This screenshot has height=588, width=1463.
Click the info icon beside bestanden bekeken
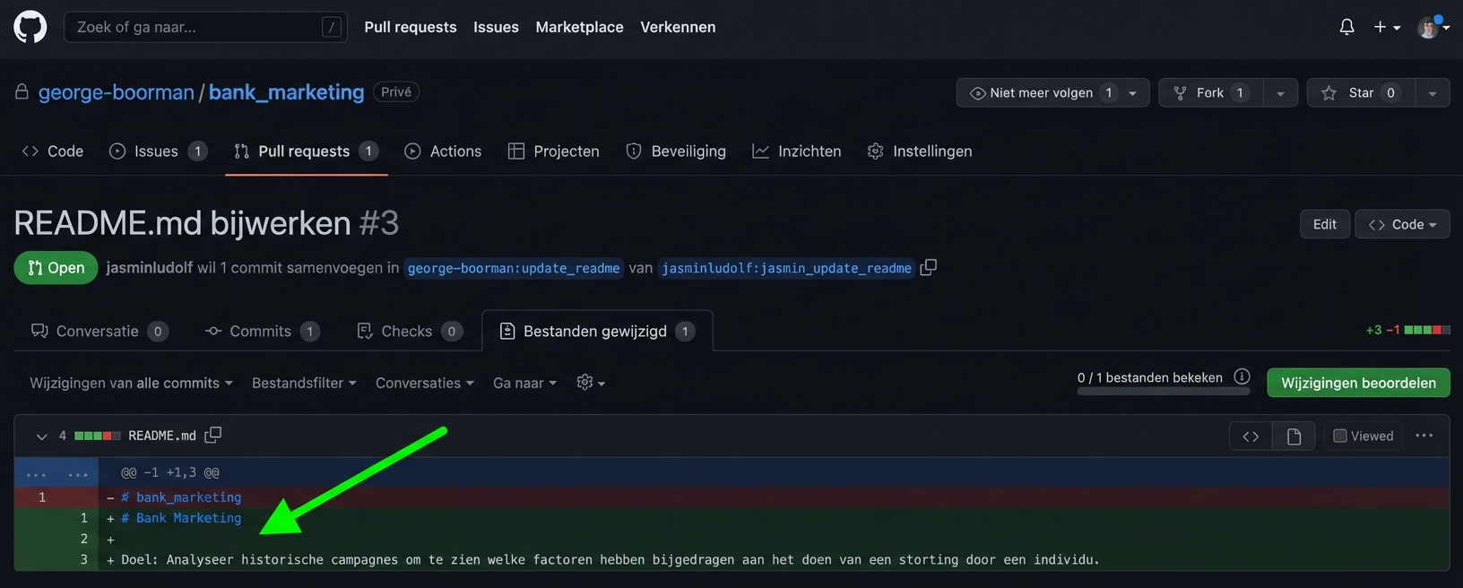tap(1242, 376)
